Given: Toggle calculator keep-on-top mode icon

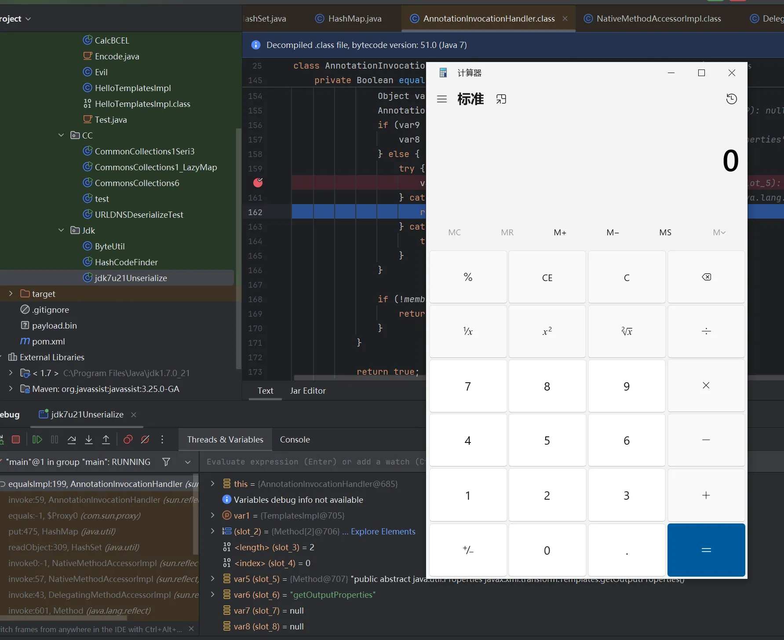Looking at the screenshot, I should pyautogui.click(x=501, y=99).
